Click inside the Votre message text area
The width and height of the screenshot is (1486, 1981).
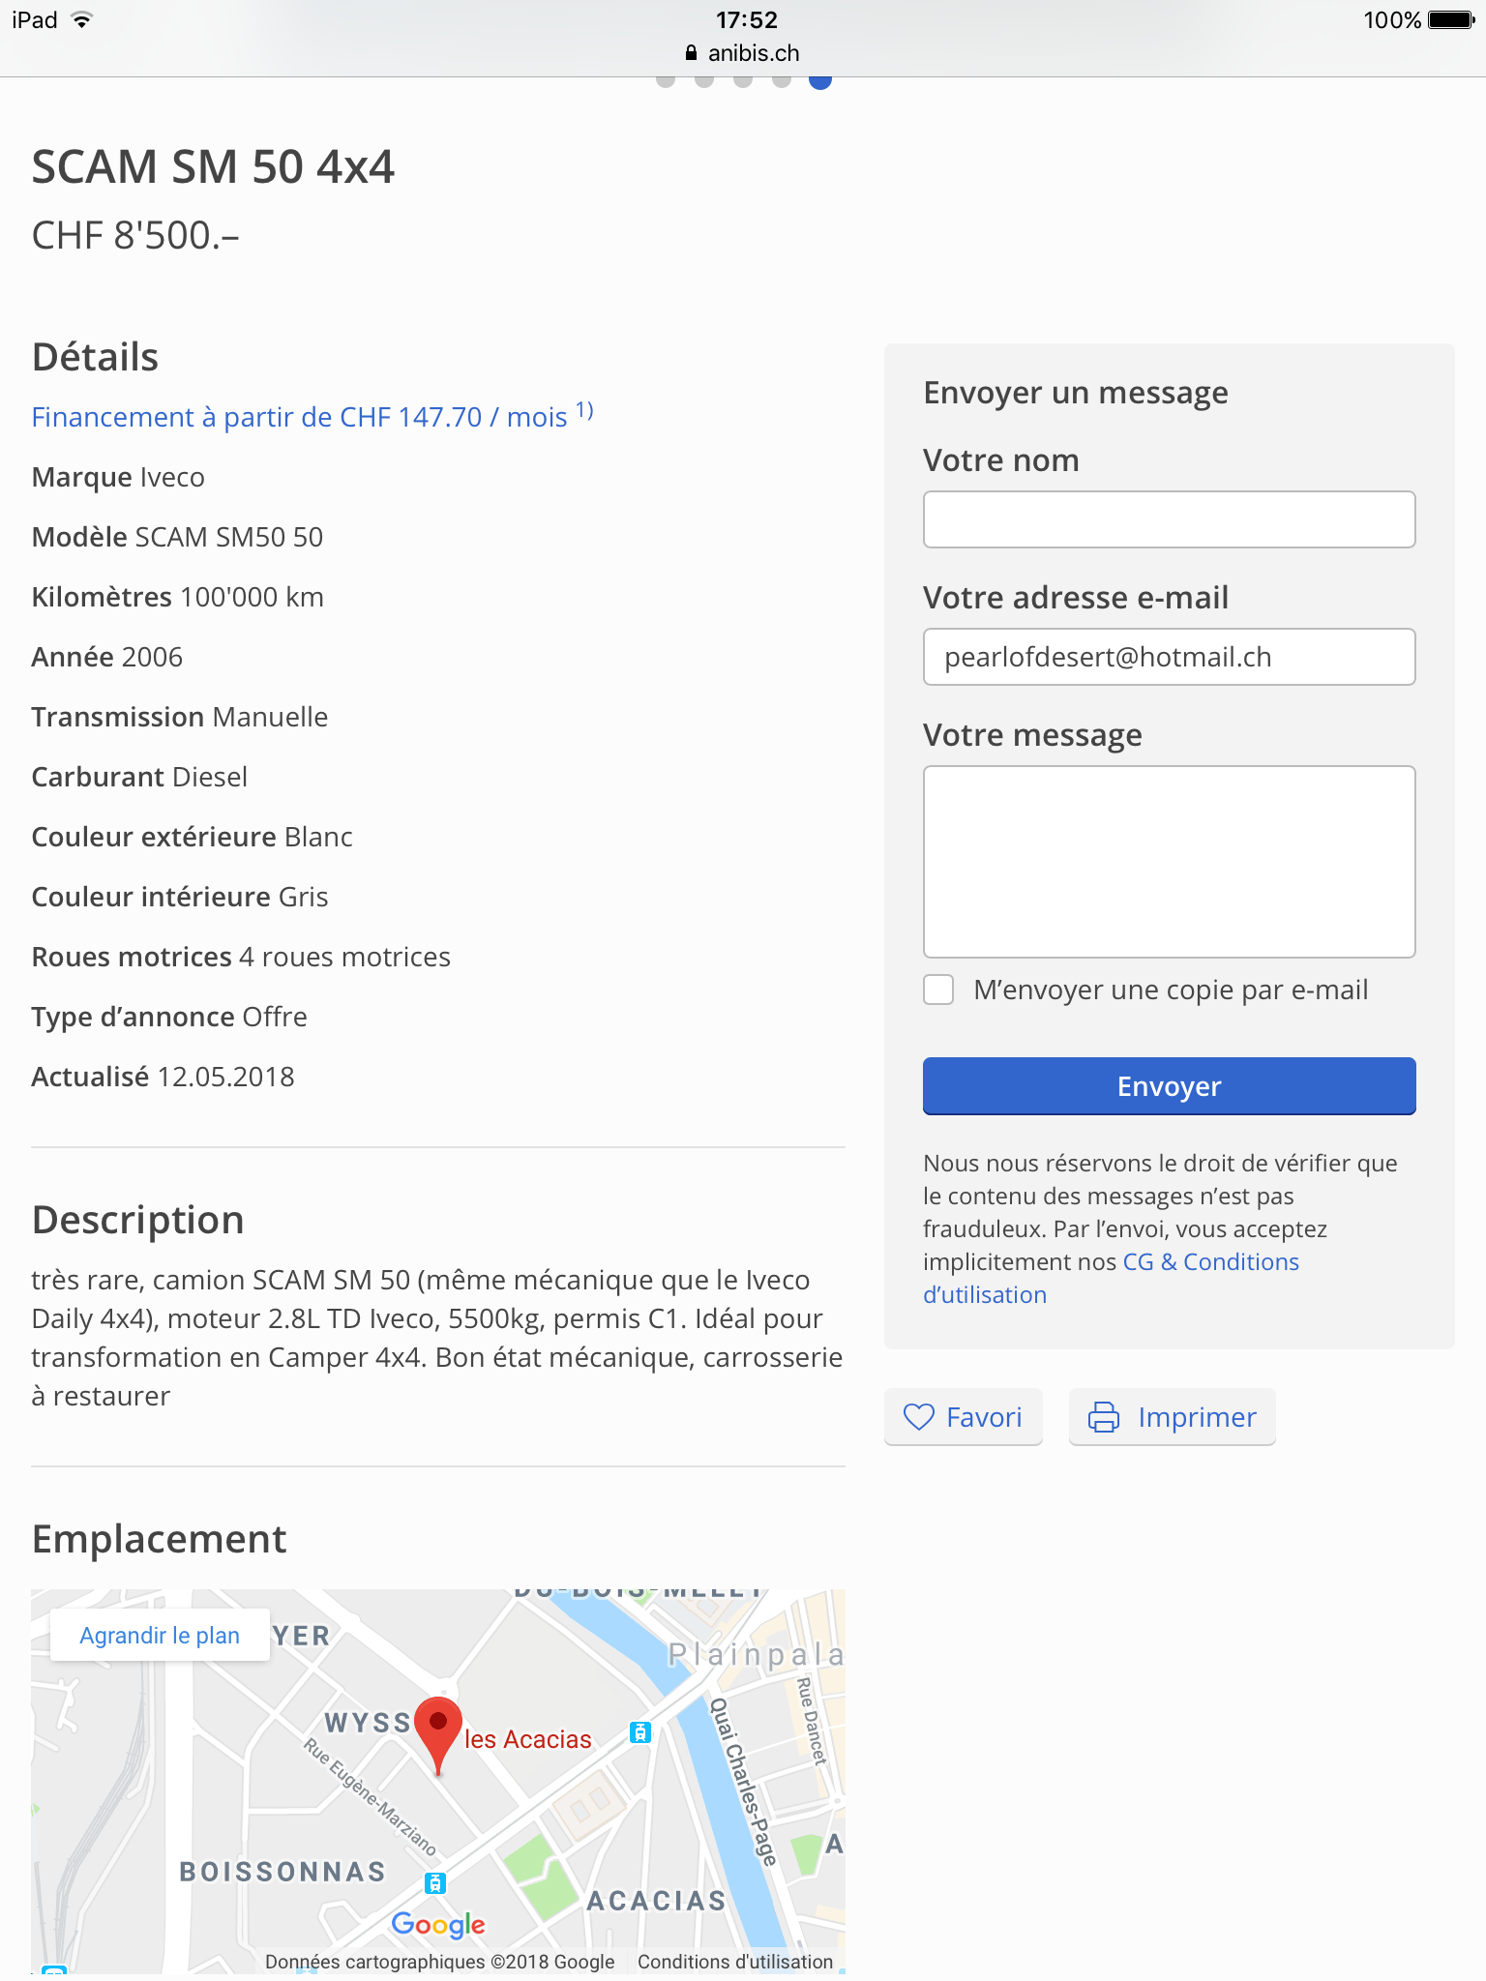tap(1169, 861)
